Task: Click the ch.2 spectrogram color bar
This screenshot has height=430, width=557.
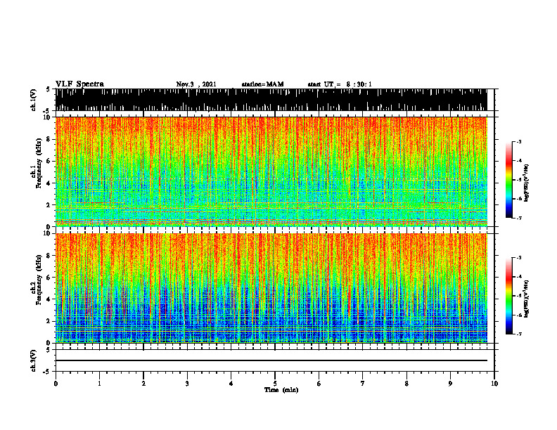Action: click(x=508, y=296)
